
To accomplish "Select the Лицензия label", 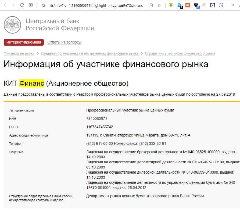I will pyautogui.click(x=16, y=152).
